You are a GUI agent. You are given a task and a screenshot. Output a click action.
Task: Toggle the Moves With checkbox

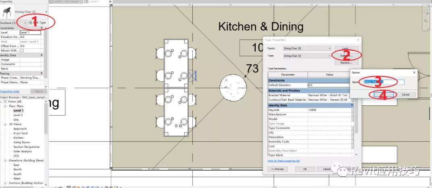click(x=22, y=51)
